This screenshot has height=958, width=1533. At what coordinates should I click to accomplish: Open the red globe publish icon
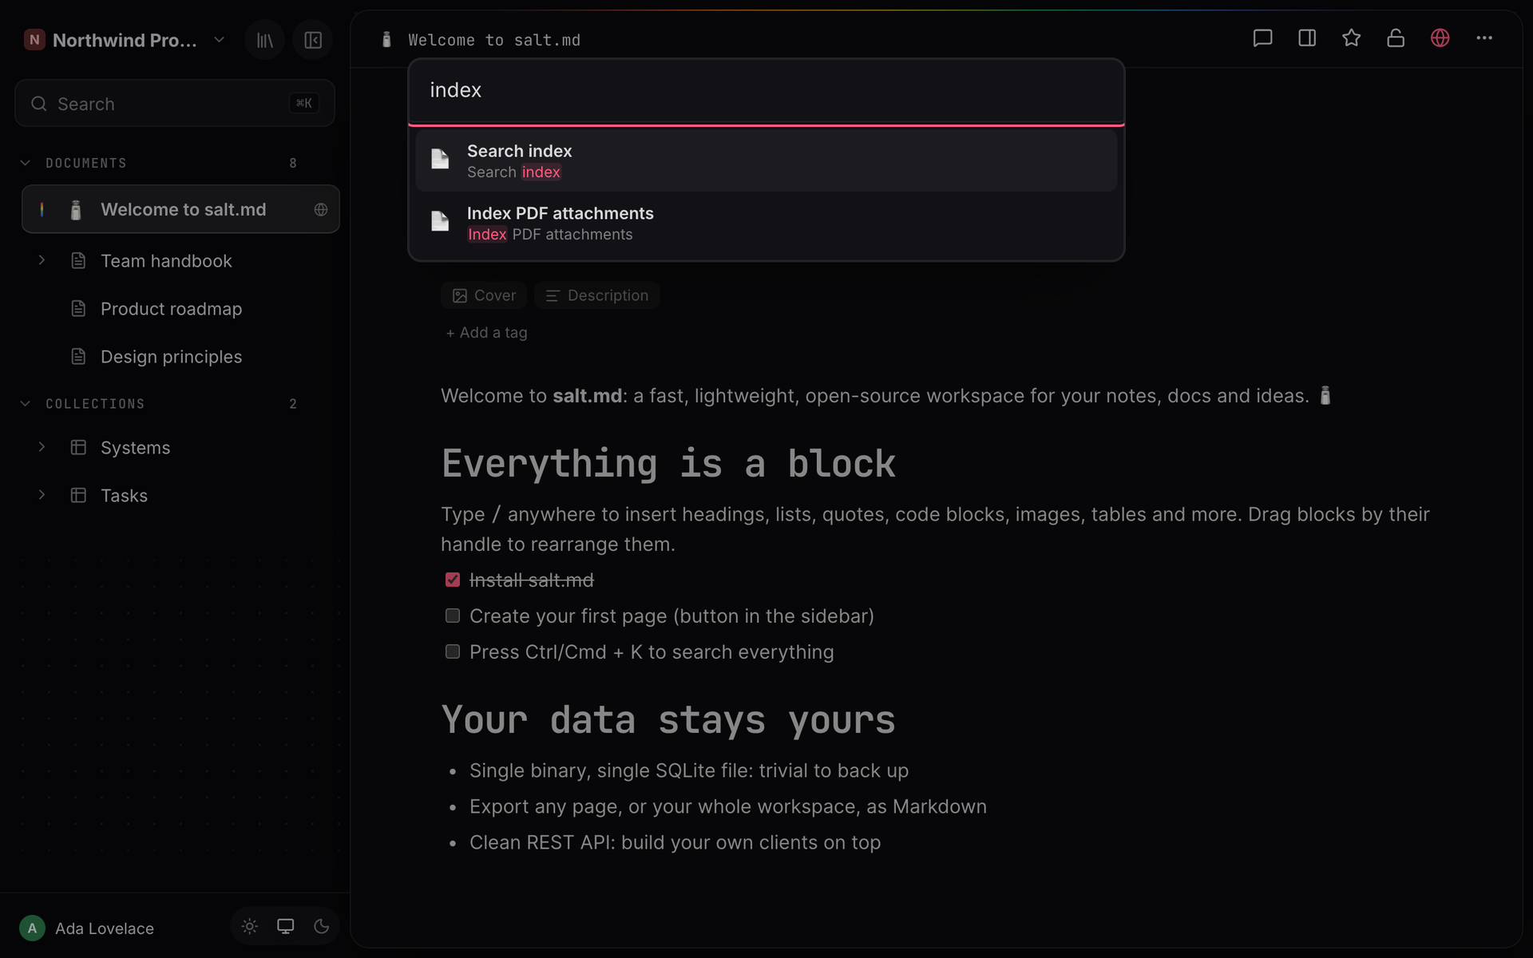pyautogui.click(x=1440, y=38)
